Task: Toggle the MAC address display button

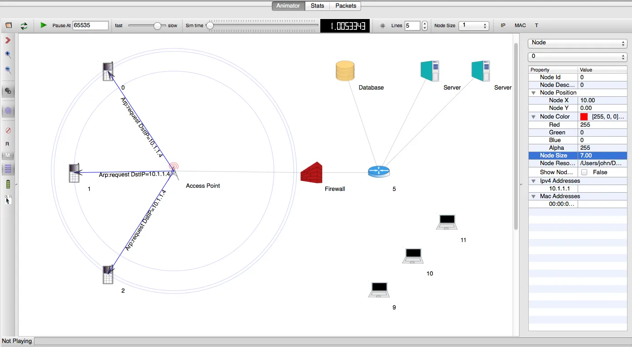Action: pyautogui.click(x=520, y=25)
